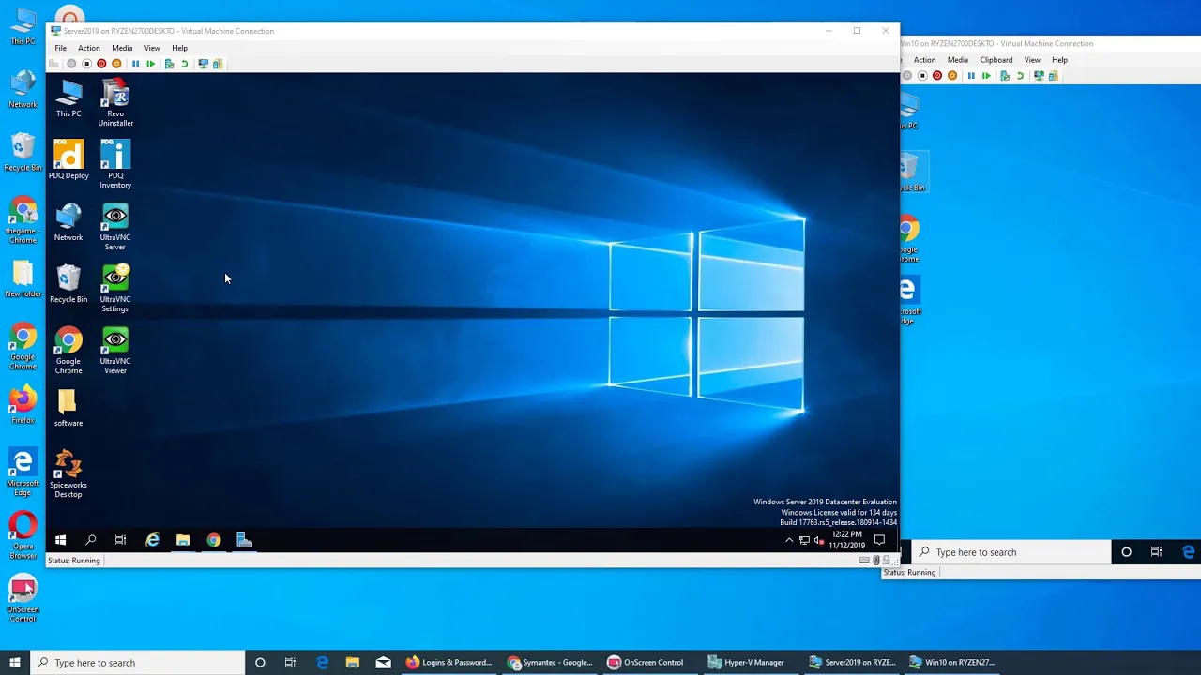Open Help menu in Server2019 window
This screenshot has width=1201, height=675.
[x=179, y=48]
